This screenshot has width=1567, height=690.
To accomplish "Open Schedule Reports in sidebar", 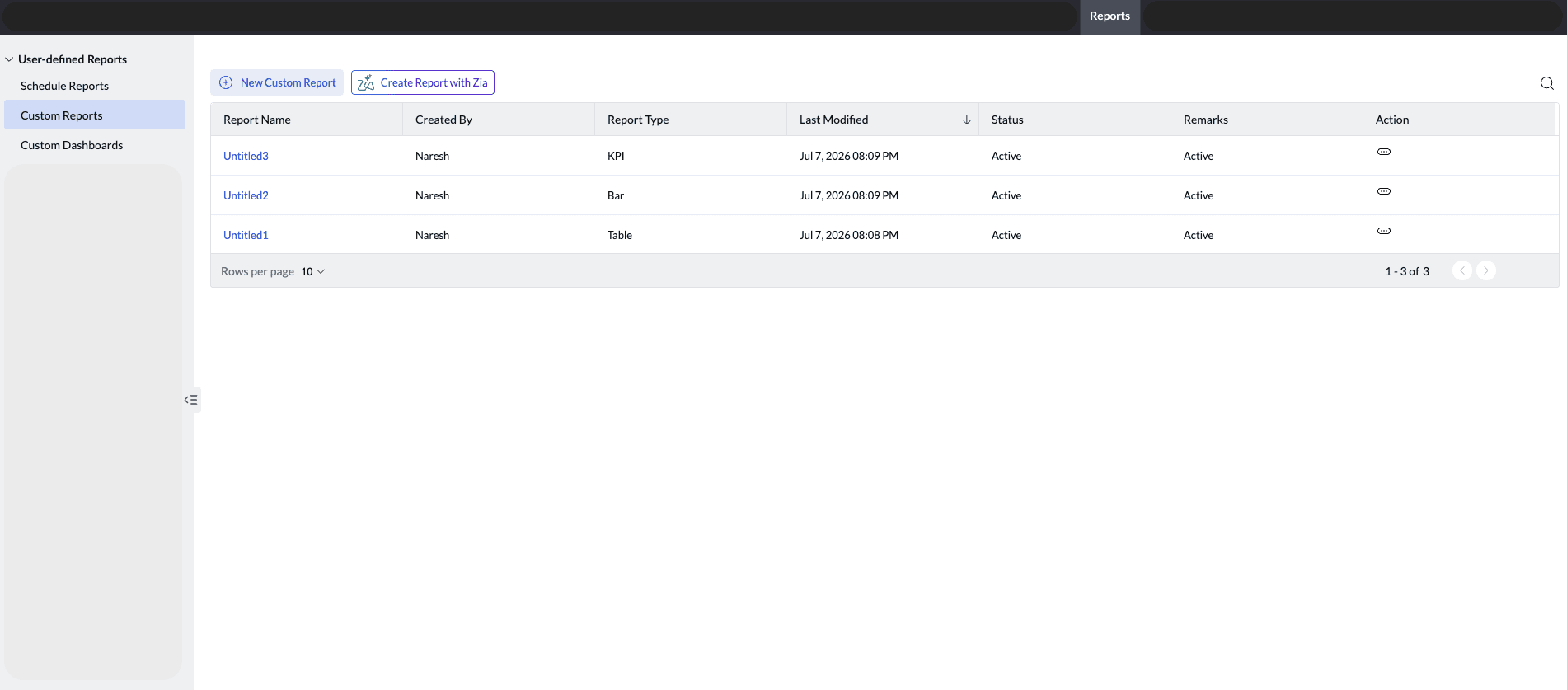I will click(64, 86).
